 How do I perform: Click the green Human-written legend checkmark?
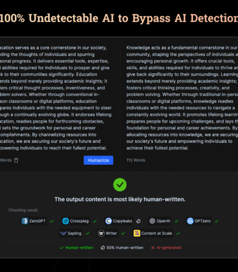pos(62,248)
